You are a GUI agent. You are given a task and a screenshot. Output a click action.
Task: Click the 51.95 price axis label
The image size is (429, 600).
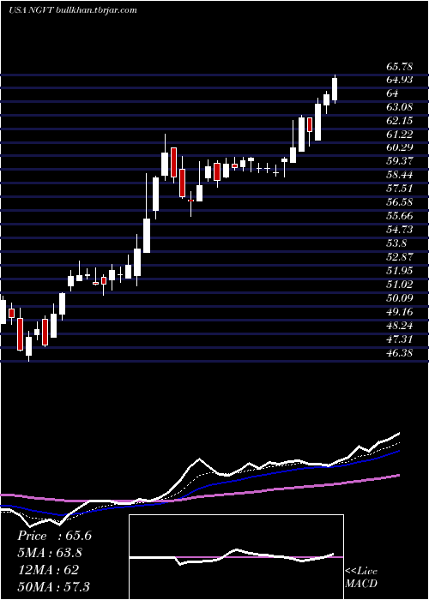tap(400, 271)
